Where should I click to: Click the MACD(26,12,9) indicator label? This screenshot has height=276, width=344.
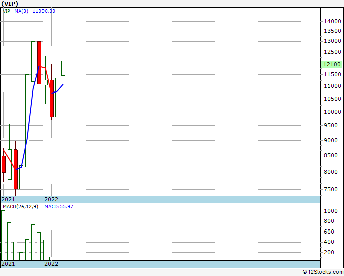click(x=20, y=207)
